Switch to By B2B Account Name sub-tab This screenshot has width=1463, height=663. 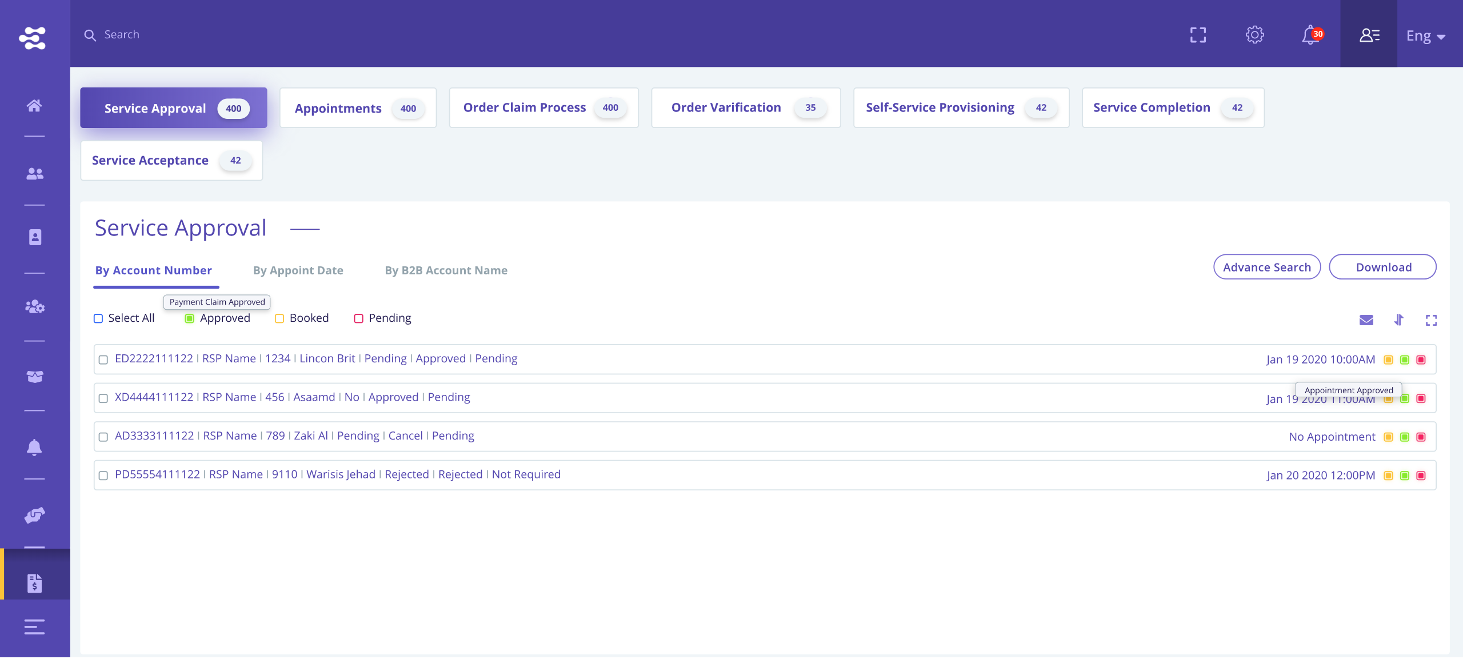tap(446, 270)
